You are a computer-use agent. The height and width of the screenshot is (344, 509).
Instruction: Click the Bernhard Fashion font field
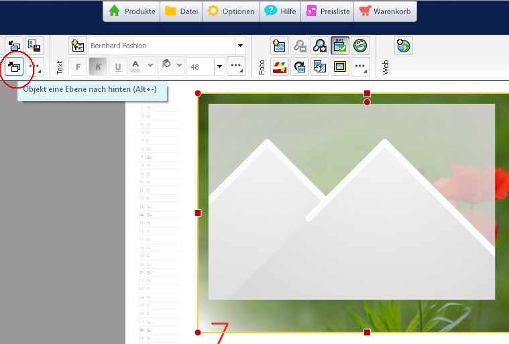pos(162,46)
